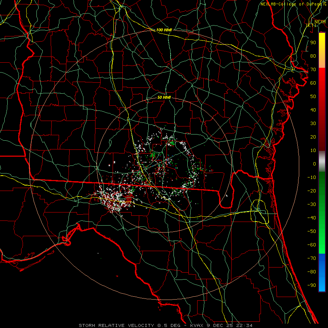The image size is (328, 328).
Task: Click the 80 value on velocity scale
Action: [313, 56]
